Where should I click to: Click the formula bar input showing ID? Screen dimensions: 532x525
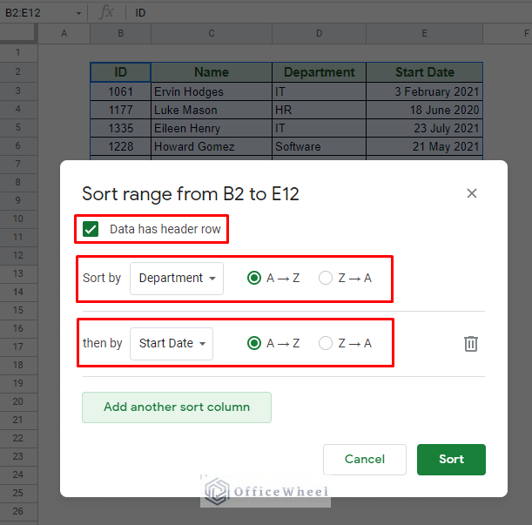tap(305, 13)
